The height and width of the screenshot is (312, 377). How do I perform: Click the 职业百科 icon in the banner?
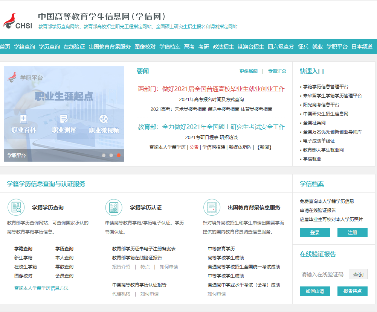[x=24, y=119]
